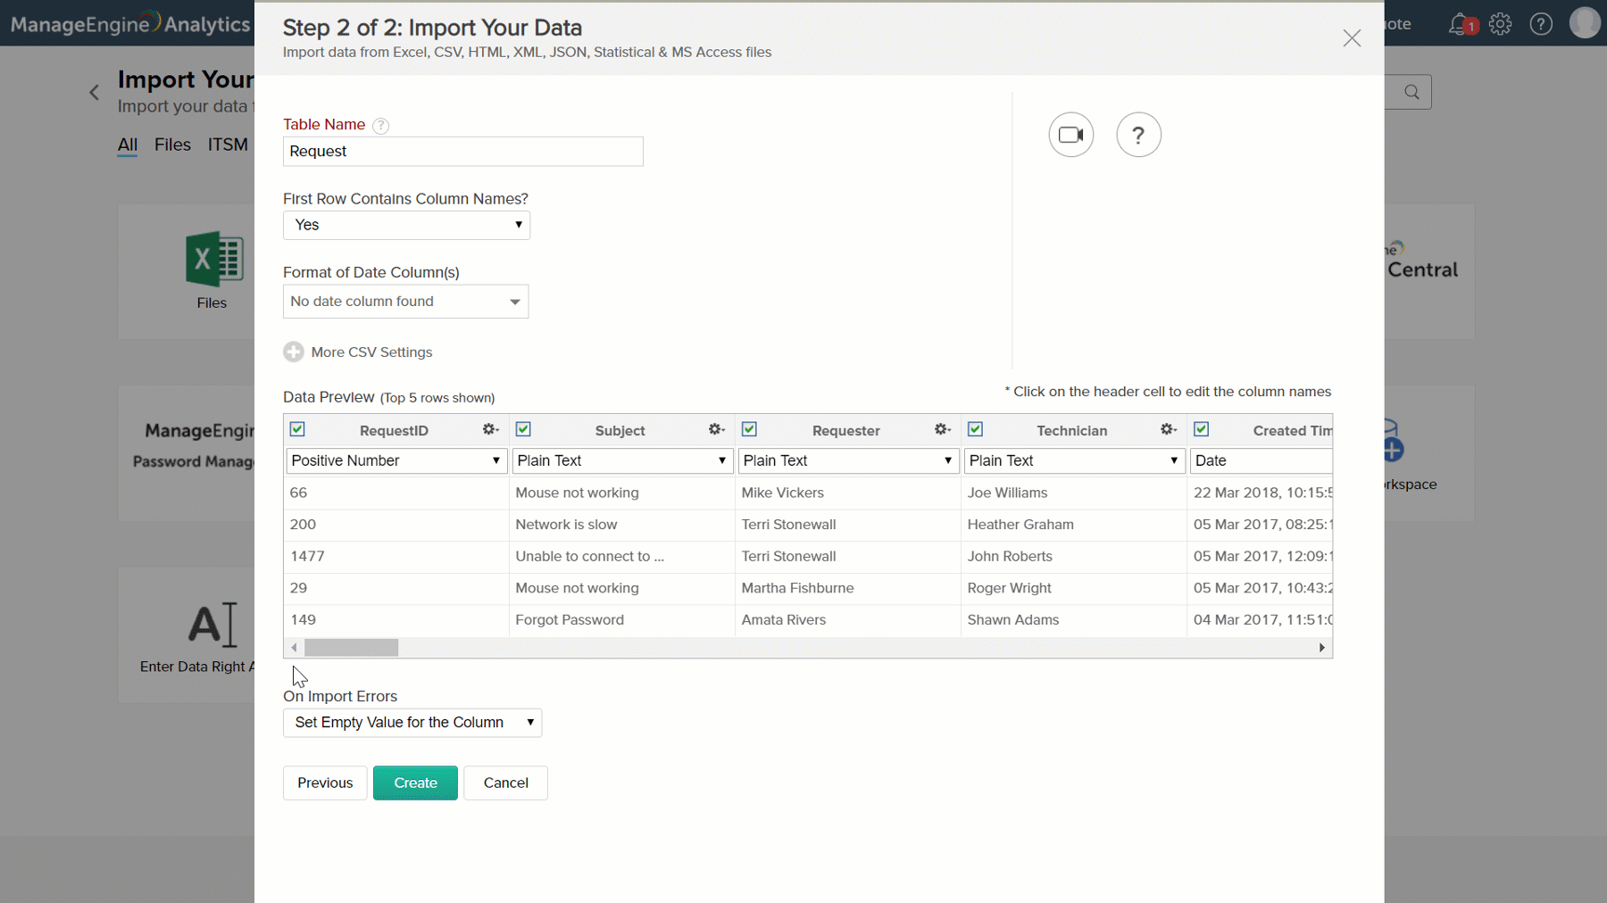This screenshot has height=903, width=1607.
Task: Open First Row Contains Column Names dropdown
Action: 406,225
